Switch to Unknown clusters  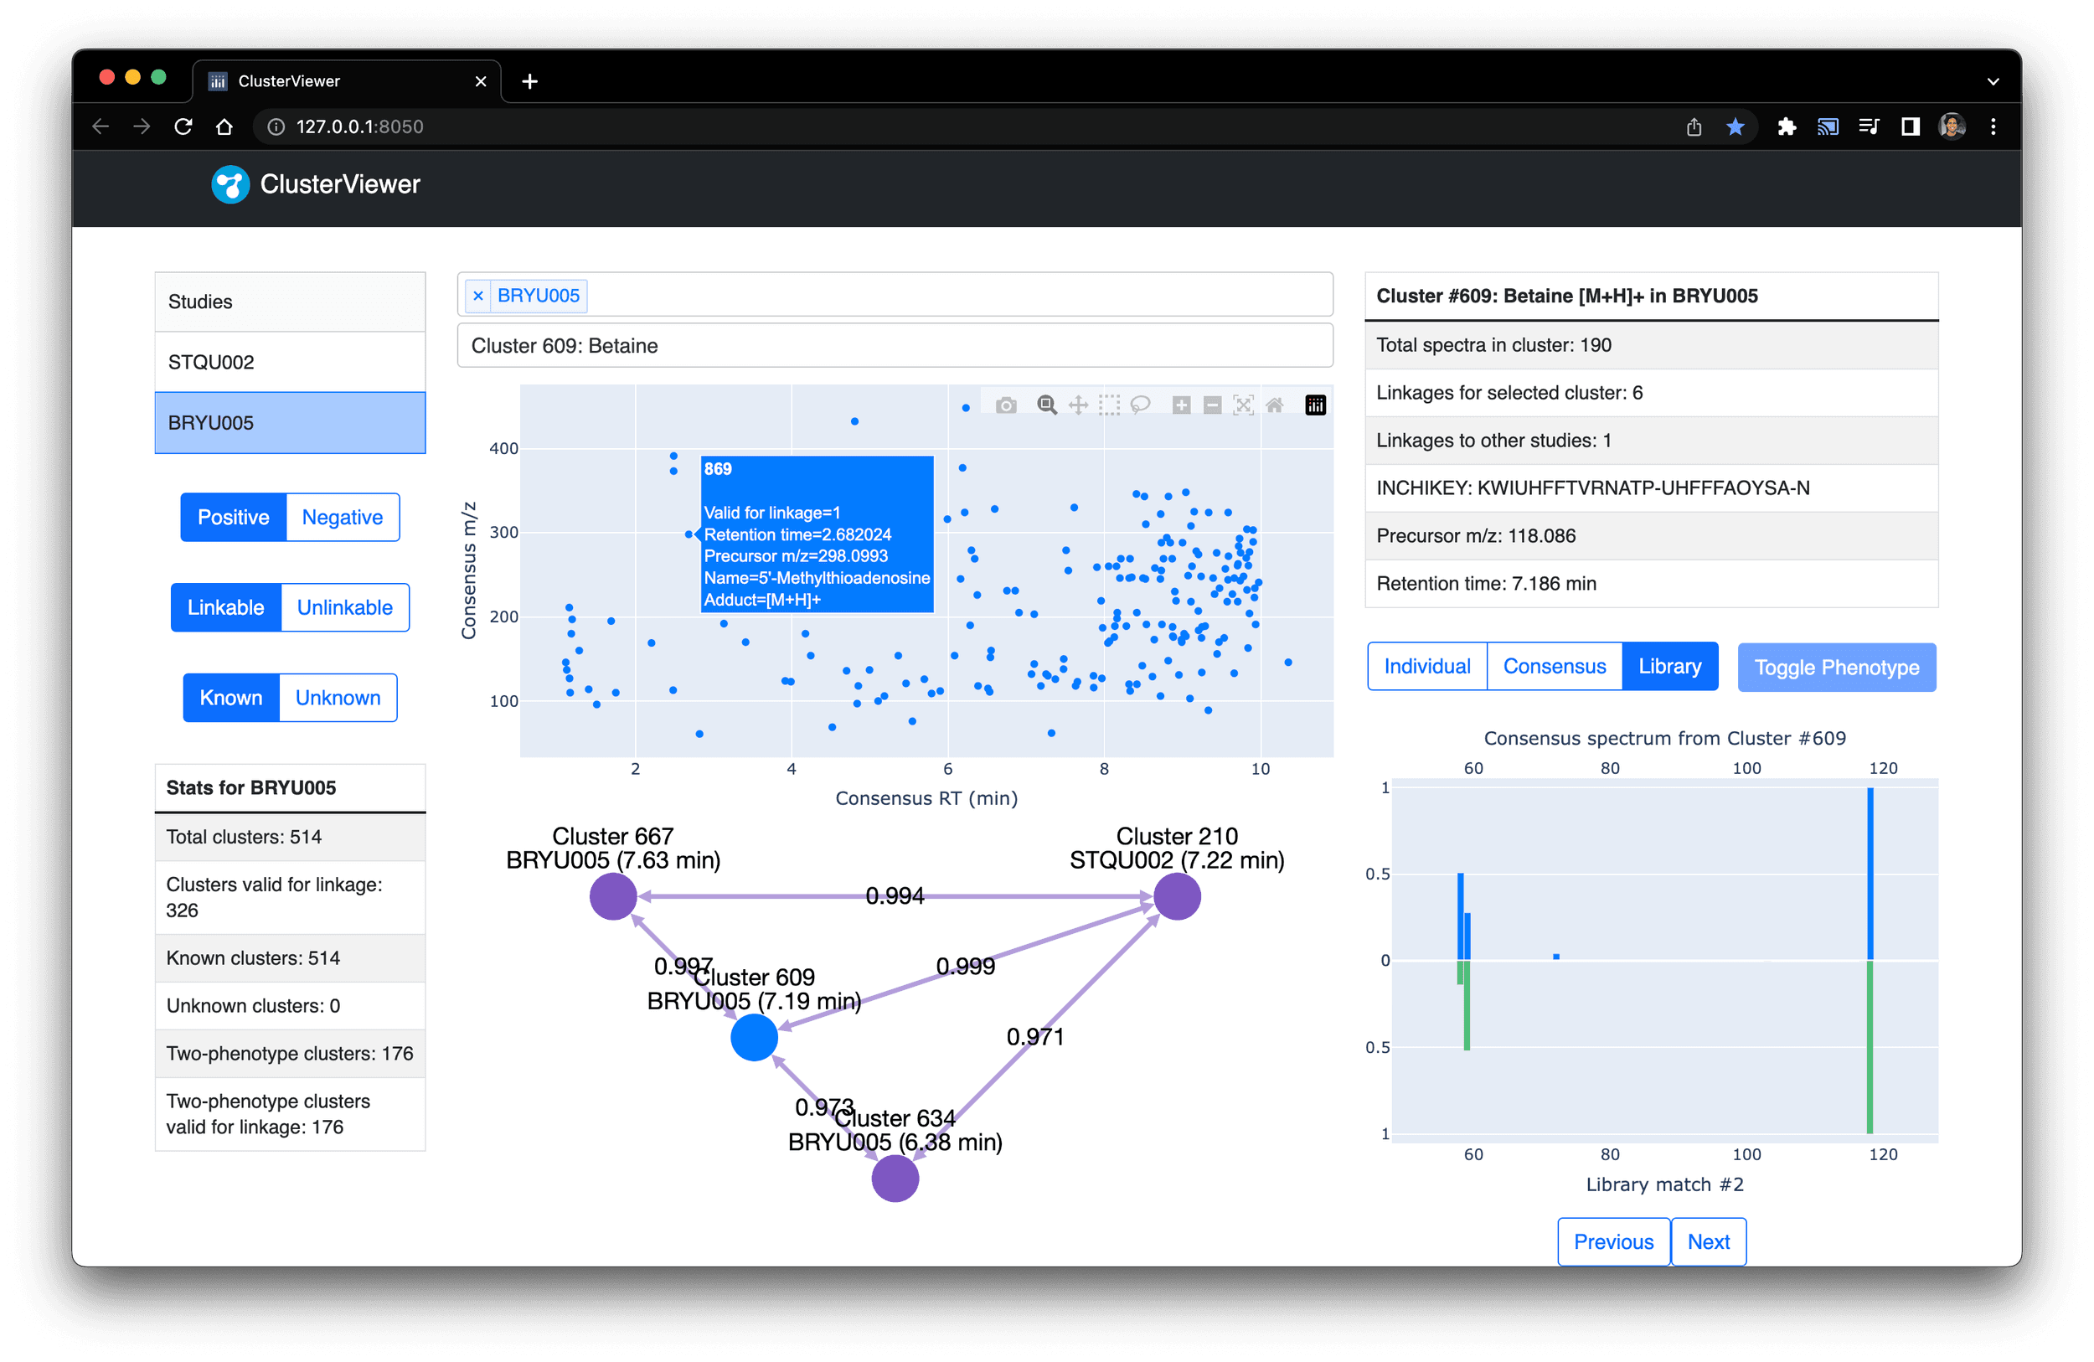pos(338,698)
